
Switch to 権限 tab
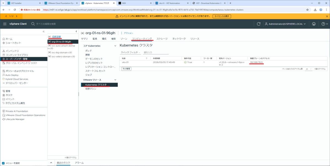point(113,39)
